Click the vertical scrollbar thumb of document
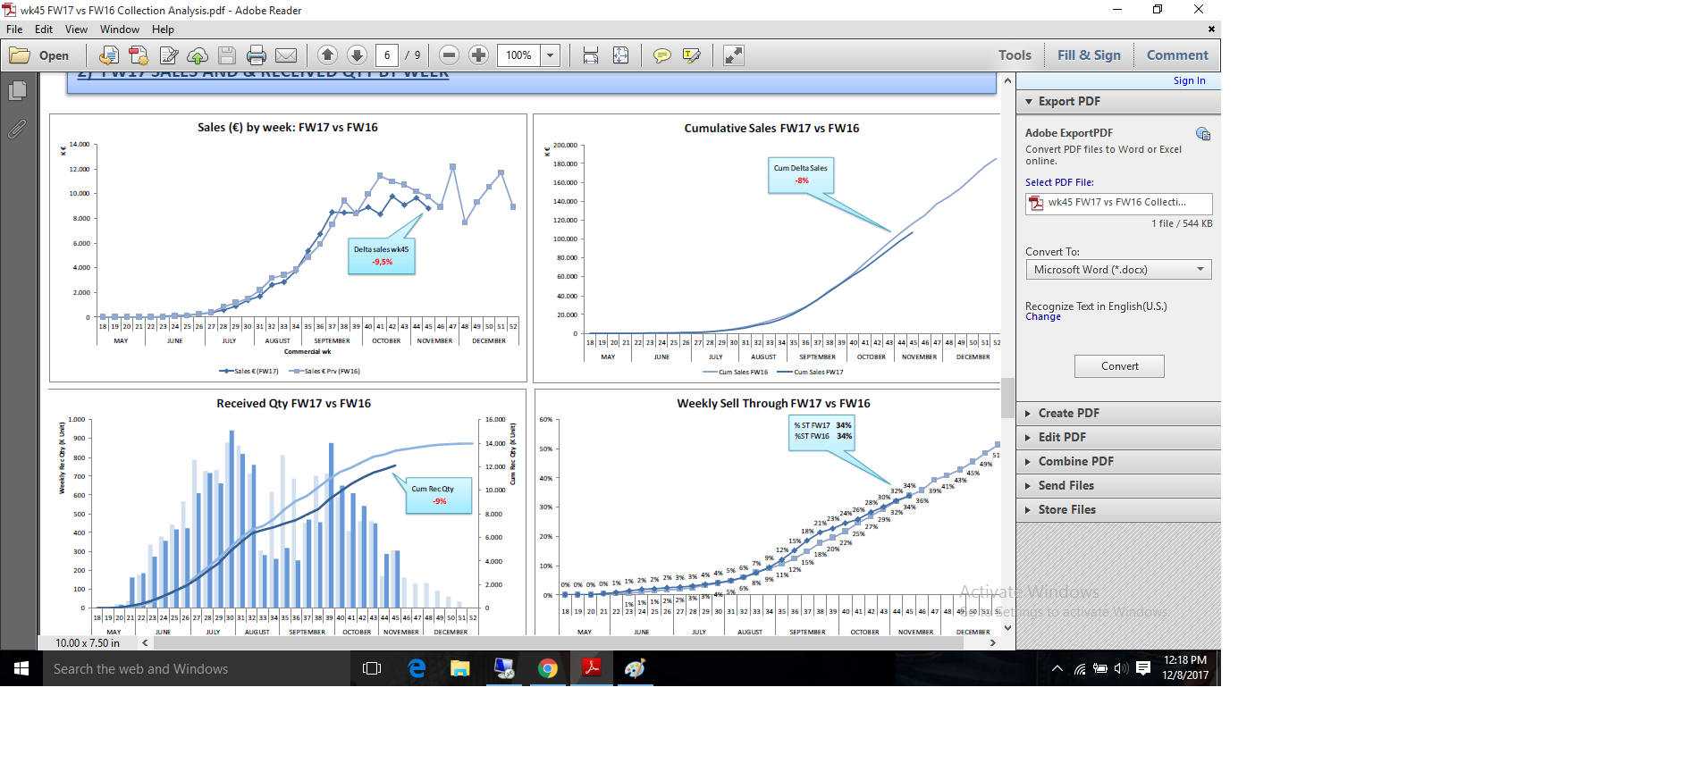 [1007, 398]
